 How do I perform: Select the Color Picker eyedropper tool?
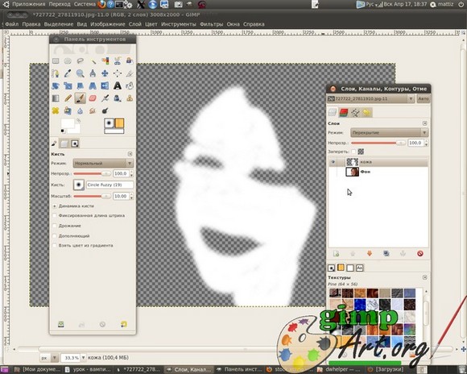tap(68, 73)
